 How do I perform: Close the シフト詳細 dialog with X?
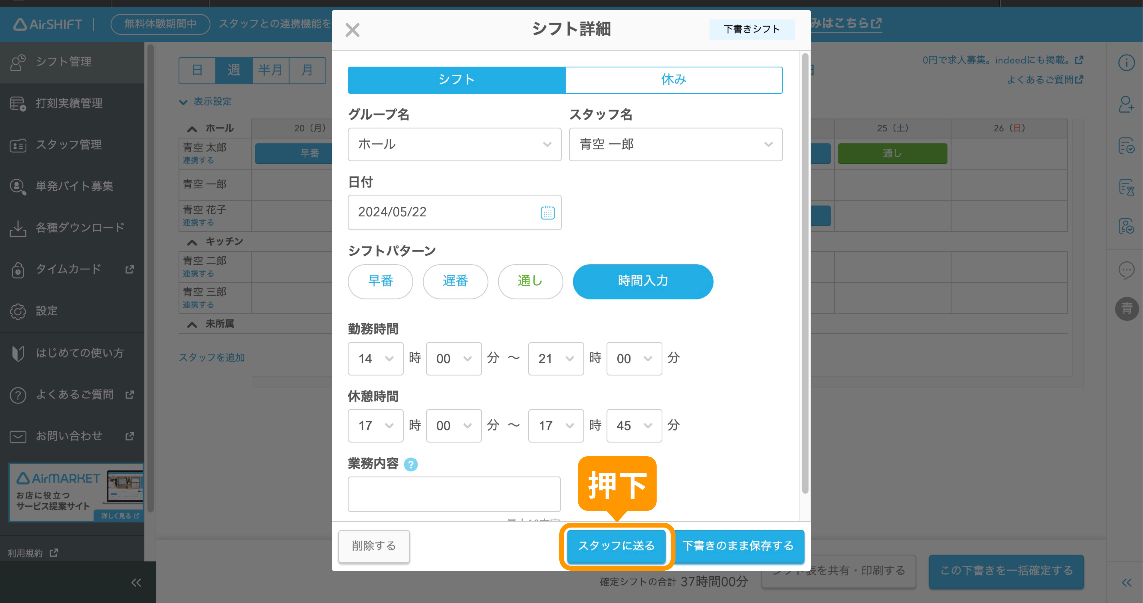(352, 30)
